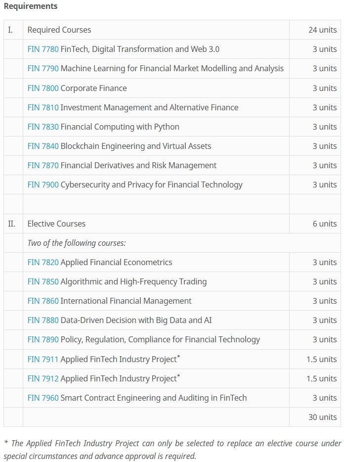Viewport: 344px width, 462px height.
Task: Click FIN 7840 Blockchain Engineering course code
Action: point(43,146)
